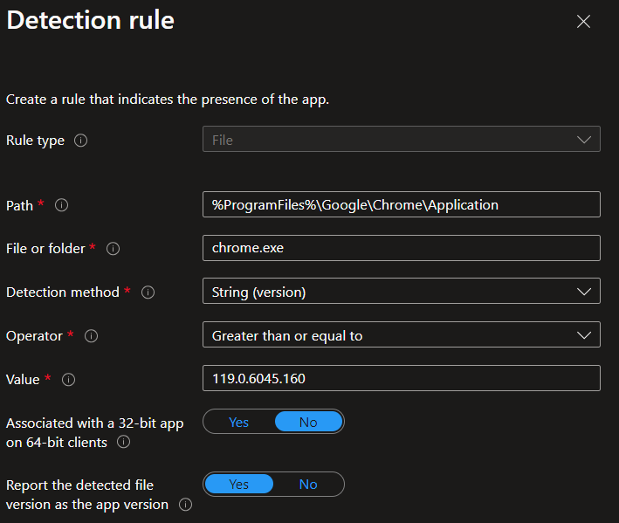The width and height of the screenshot is (619, 523).
Task: Click the Value field with 119.0.6045.160
Action: point(402,378)
